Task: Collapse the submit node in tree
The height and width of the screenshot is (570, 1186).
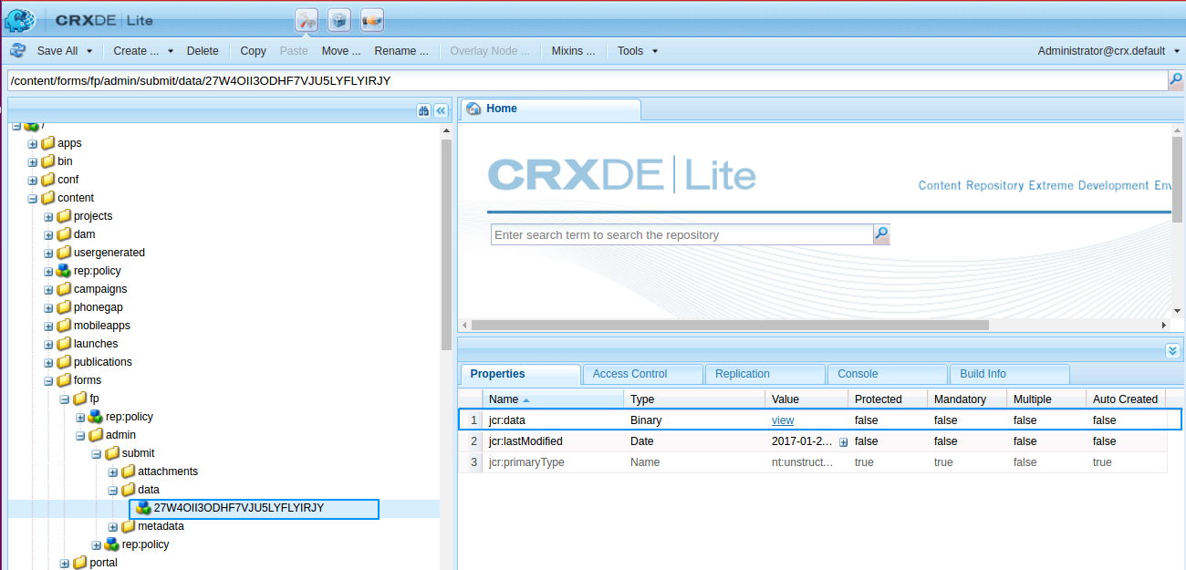Action: pyautogui.click(x=97, y=453)
